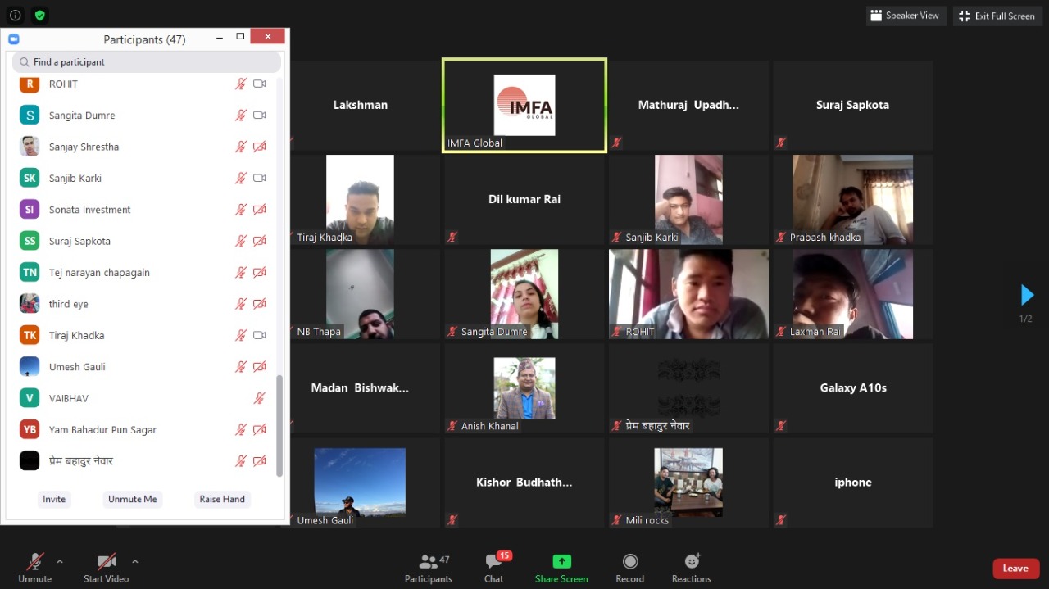Click Yam Bahadur Pun Sagar's video-off icon
The image size is (1049, 589).
(260, 429)
